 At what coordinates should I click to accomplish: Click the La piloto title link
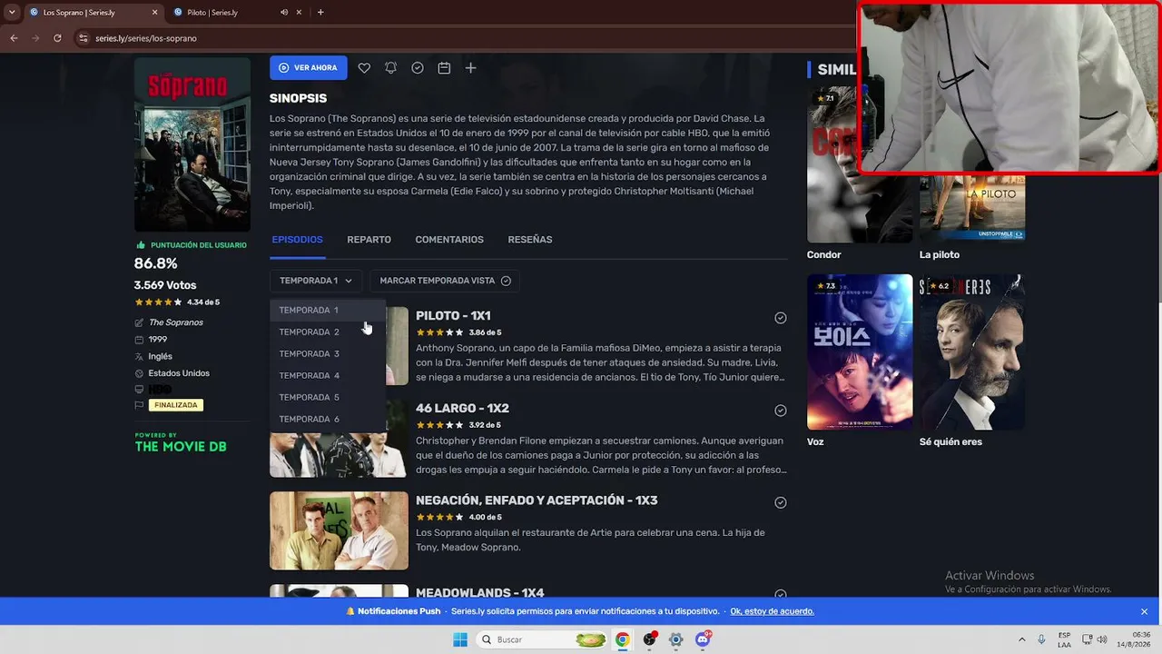pos(940,255)
